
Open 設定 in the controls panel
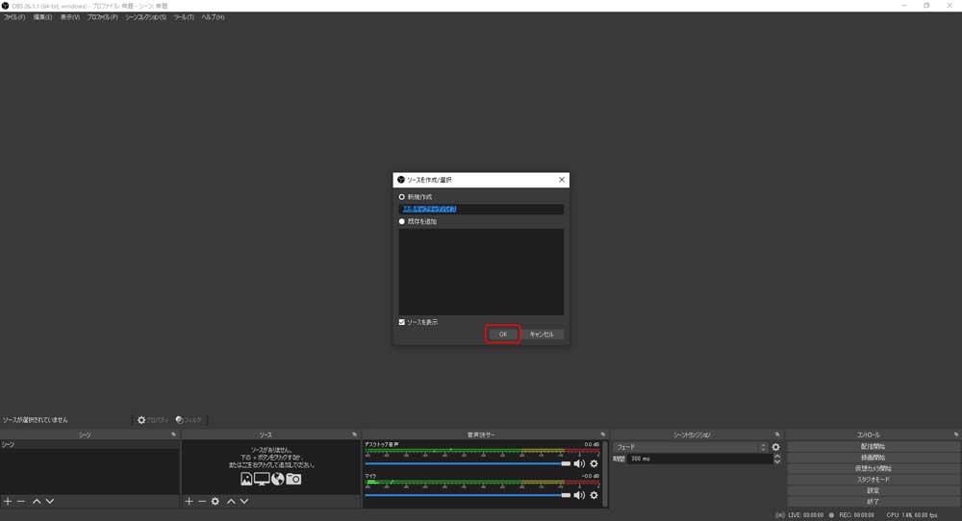point(873,490)
